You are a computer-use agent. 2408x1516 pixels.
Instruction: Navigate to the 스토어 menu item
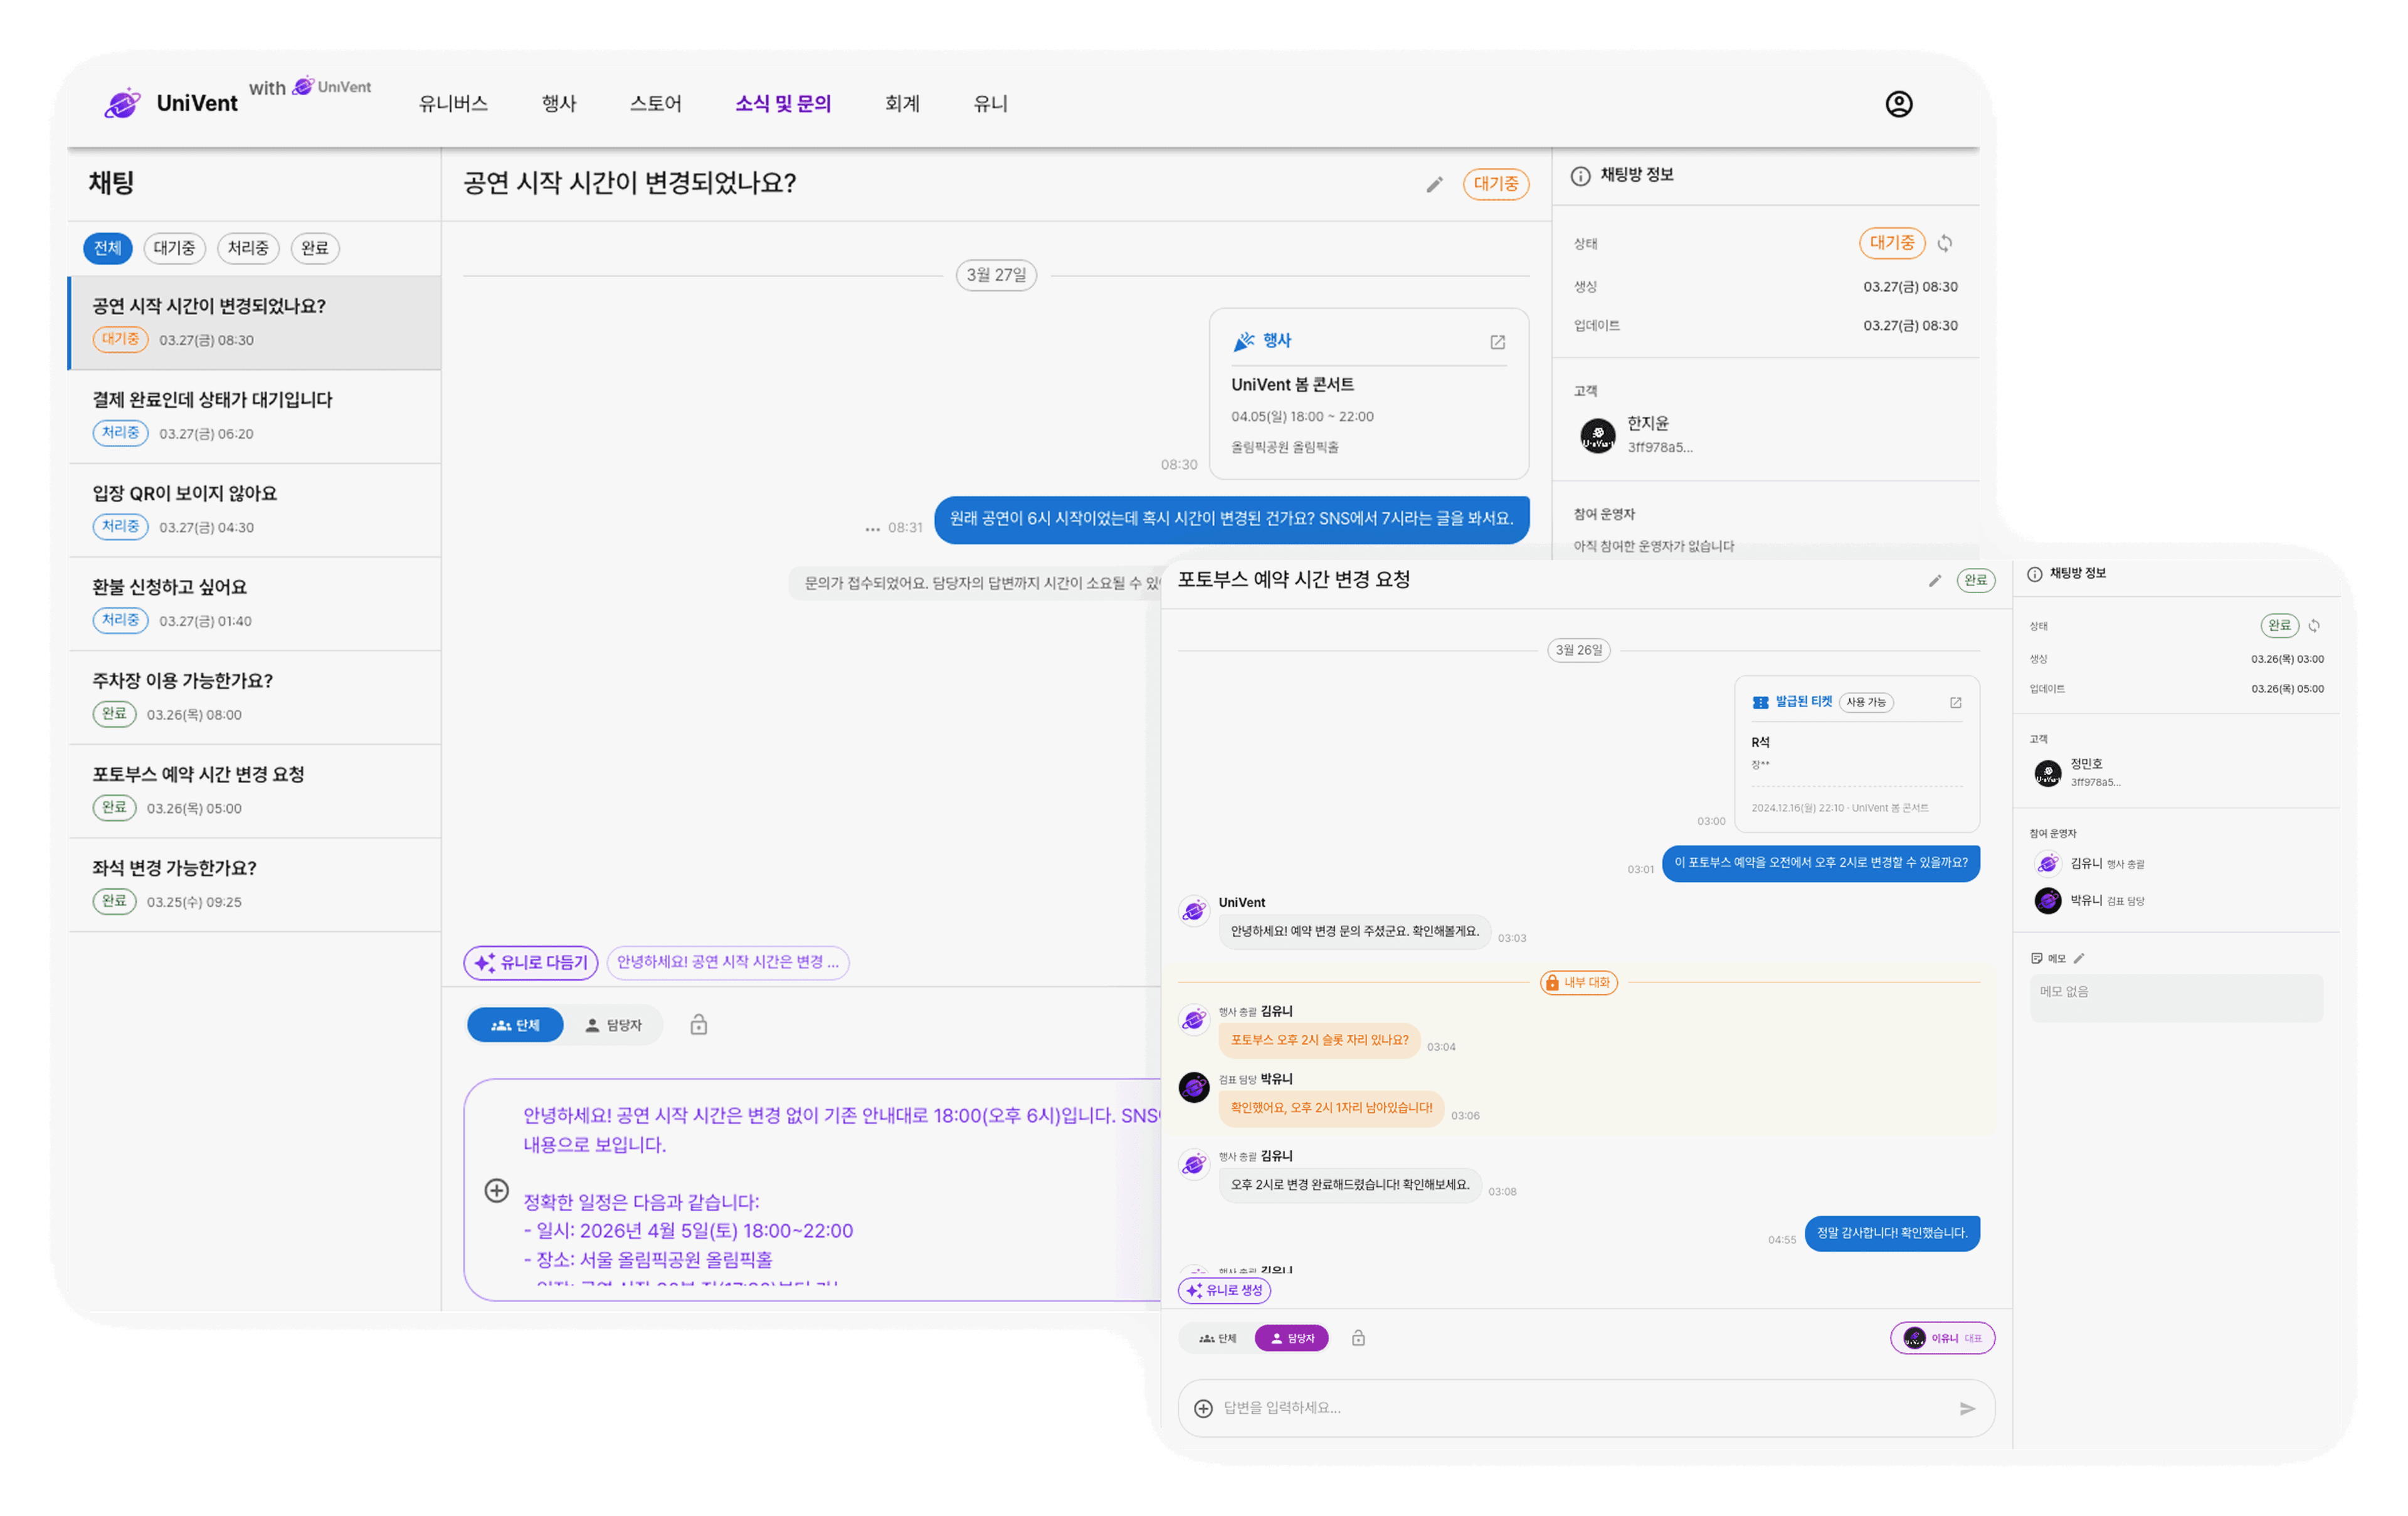(656, 103)
